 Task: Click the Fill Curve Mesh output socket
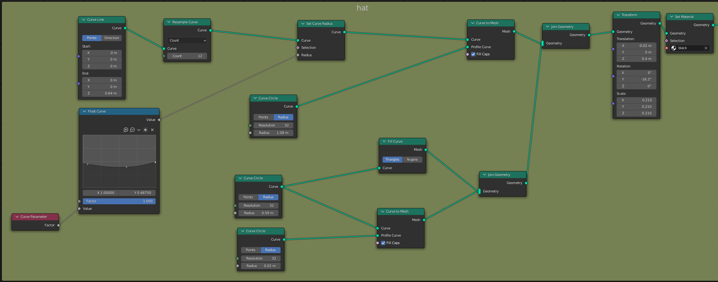point(426,150)
